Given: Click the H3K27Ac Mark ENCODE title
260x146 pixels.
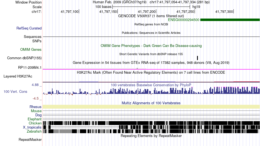Looking at the screenshot, I should pos(151,72).
